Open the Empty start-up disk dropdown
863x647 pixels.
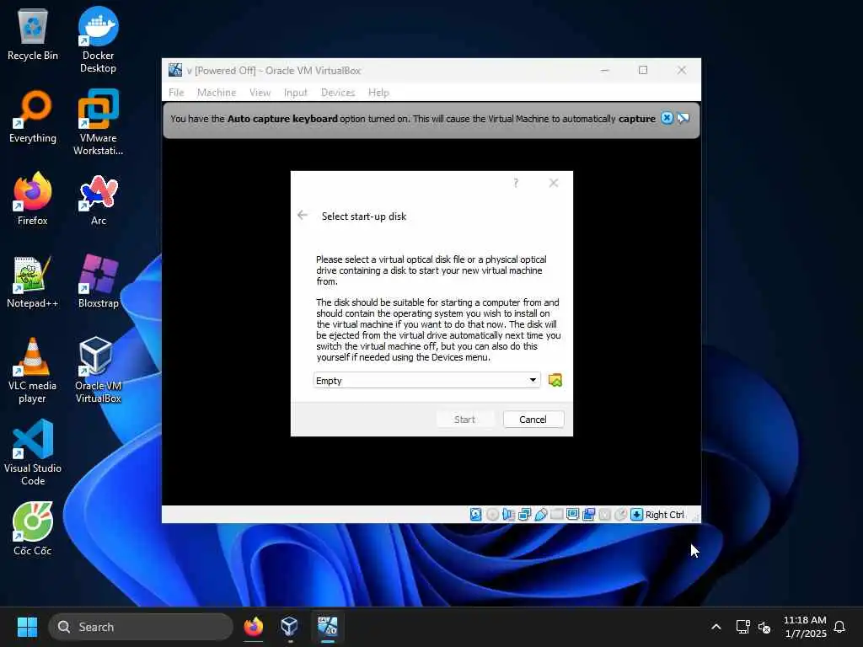click(426, 380)
